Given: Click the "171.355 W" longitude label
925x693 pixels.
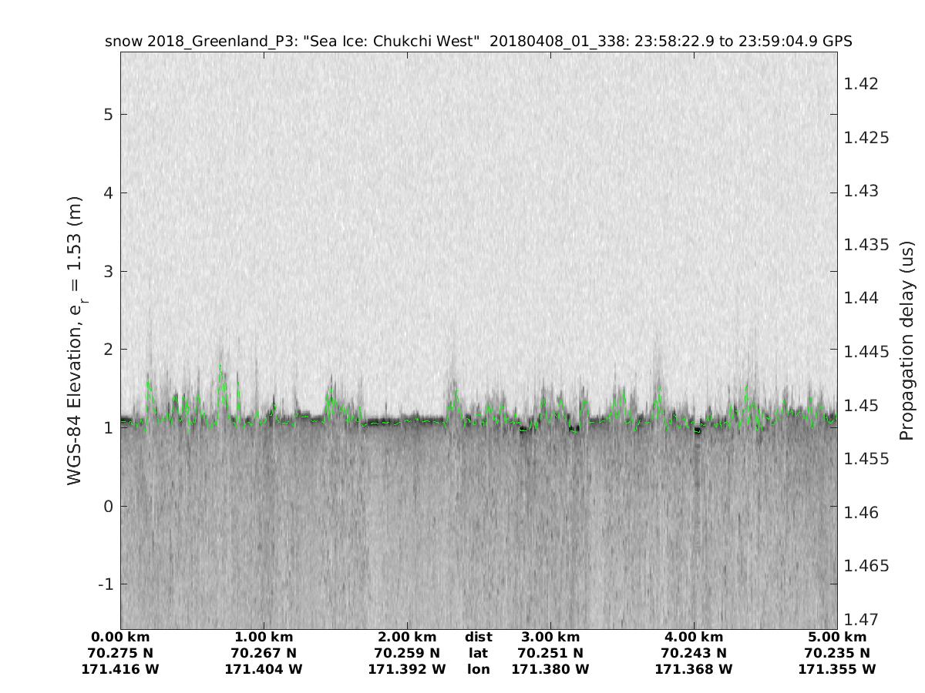Looking at the screenshot, I should click(x=837, y=670).
